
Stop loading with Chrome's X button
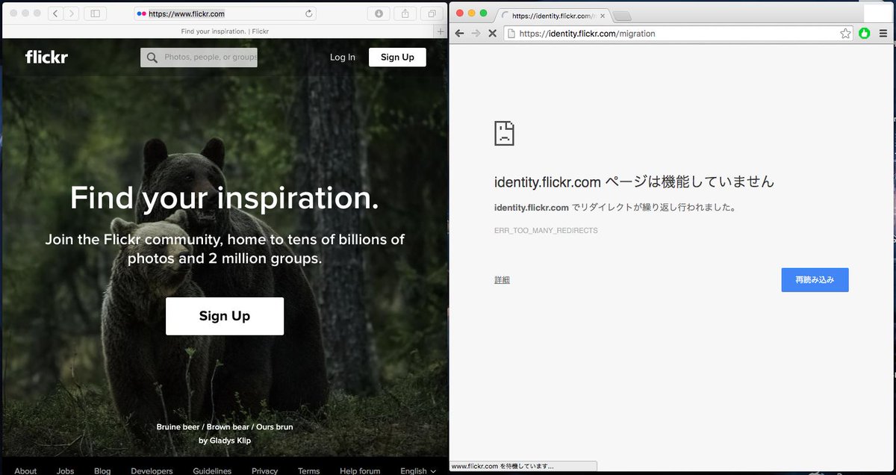click(x=492, y=34)
